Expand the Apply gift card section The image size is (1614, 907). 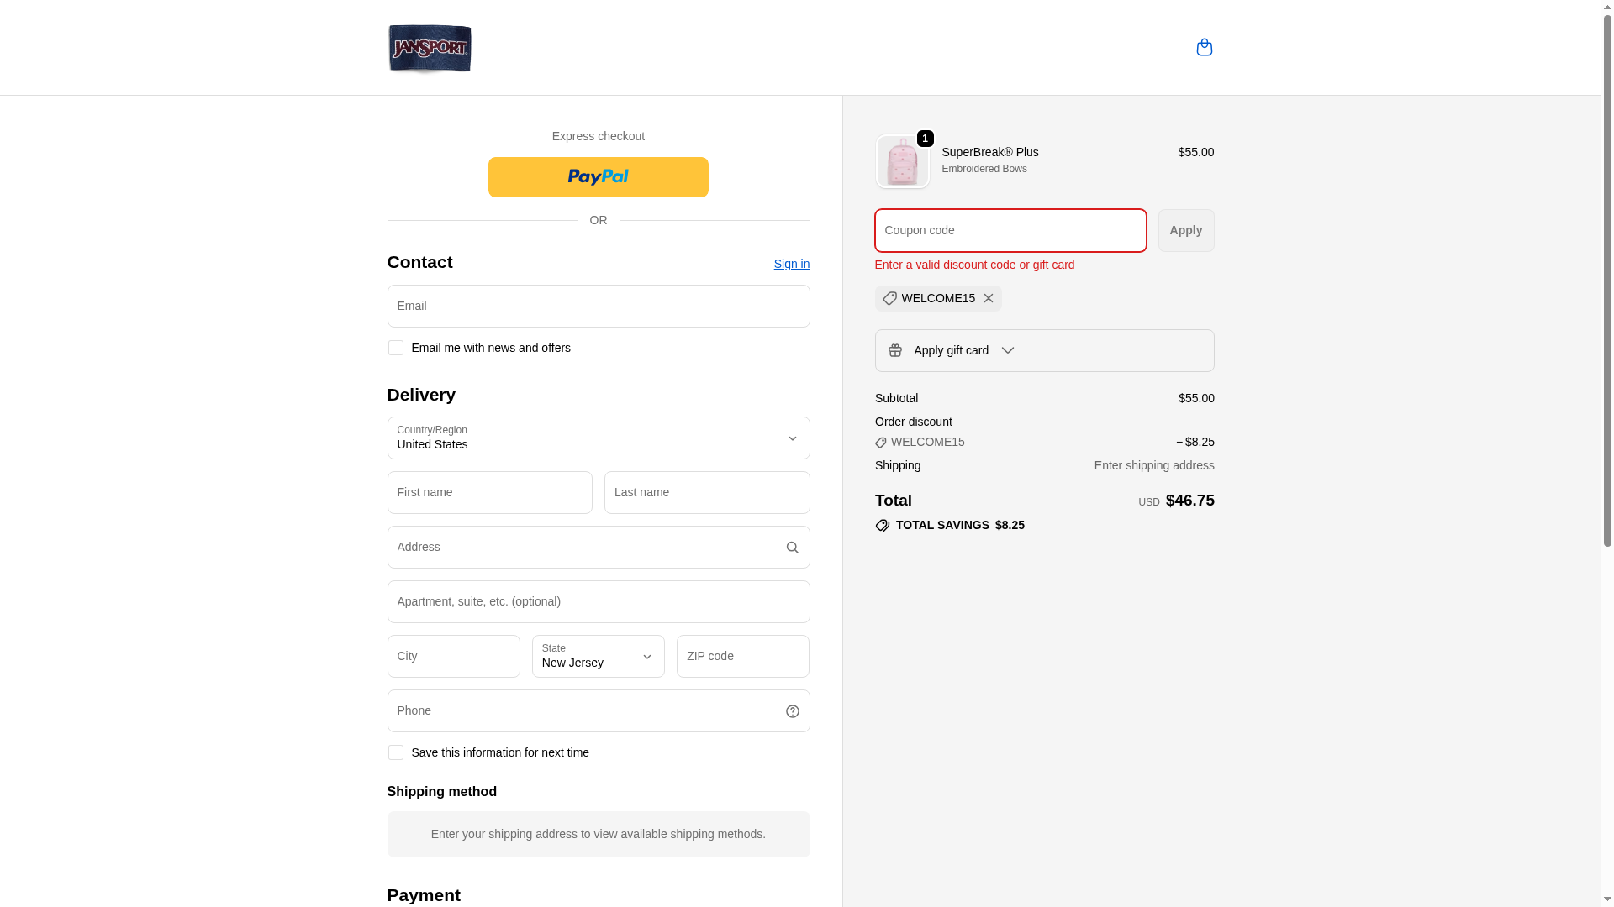[x=1007, y=350]
